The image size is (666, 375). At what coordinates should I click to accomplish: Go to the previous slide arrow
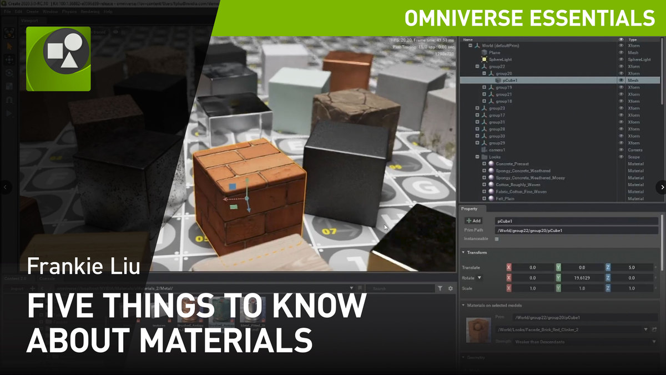5,187
